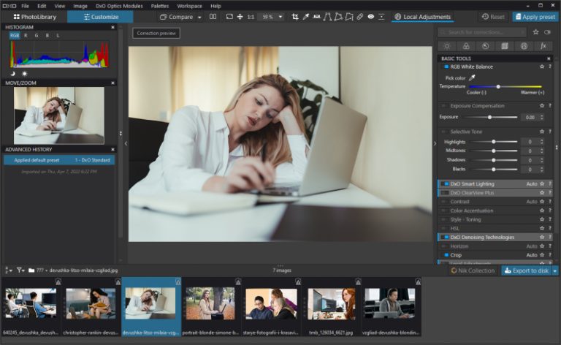Click the Nik Collection button
The height and width of the screenshot is (345, 561).
[x=473, y=270]
